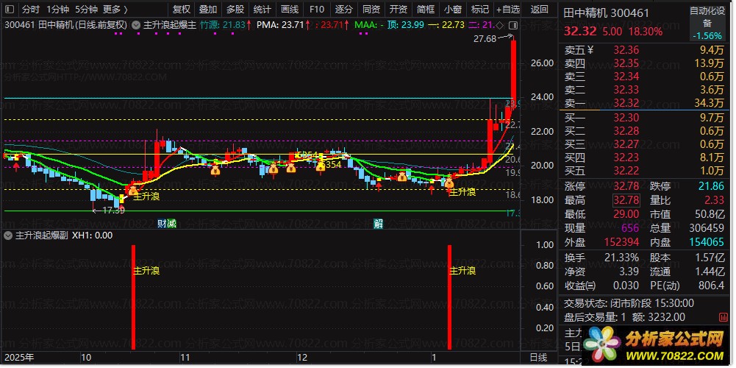
Task: Click the money bag icon above right 主升浪
Action: pyautogui.click(x=449, y=181)
